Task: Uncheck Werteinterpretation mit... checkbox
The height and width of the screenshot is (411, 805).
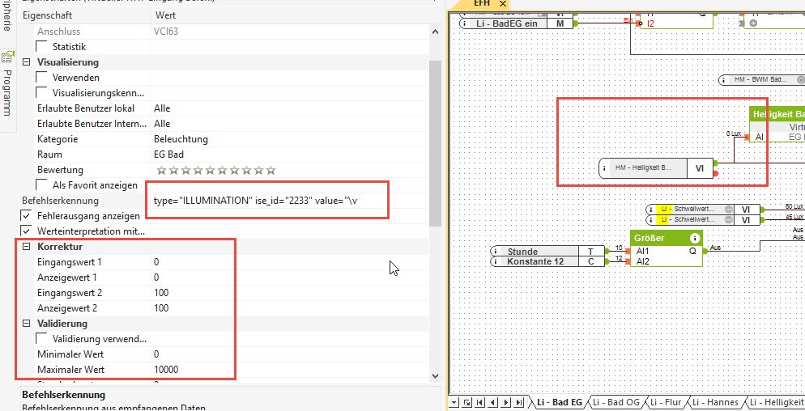Action: tap(26, 231)
